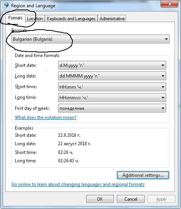Close the Region and Language dialog
The width and height of the screenshot is (181, 209).
(x=169, y=4)
